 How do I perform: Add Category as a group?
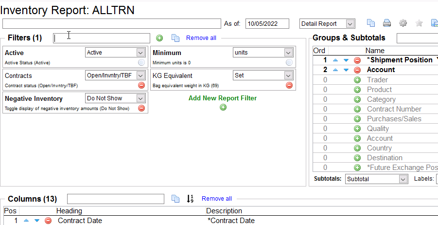point(357,99)
